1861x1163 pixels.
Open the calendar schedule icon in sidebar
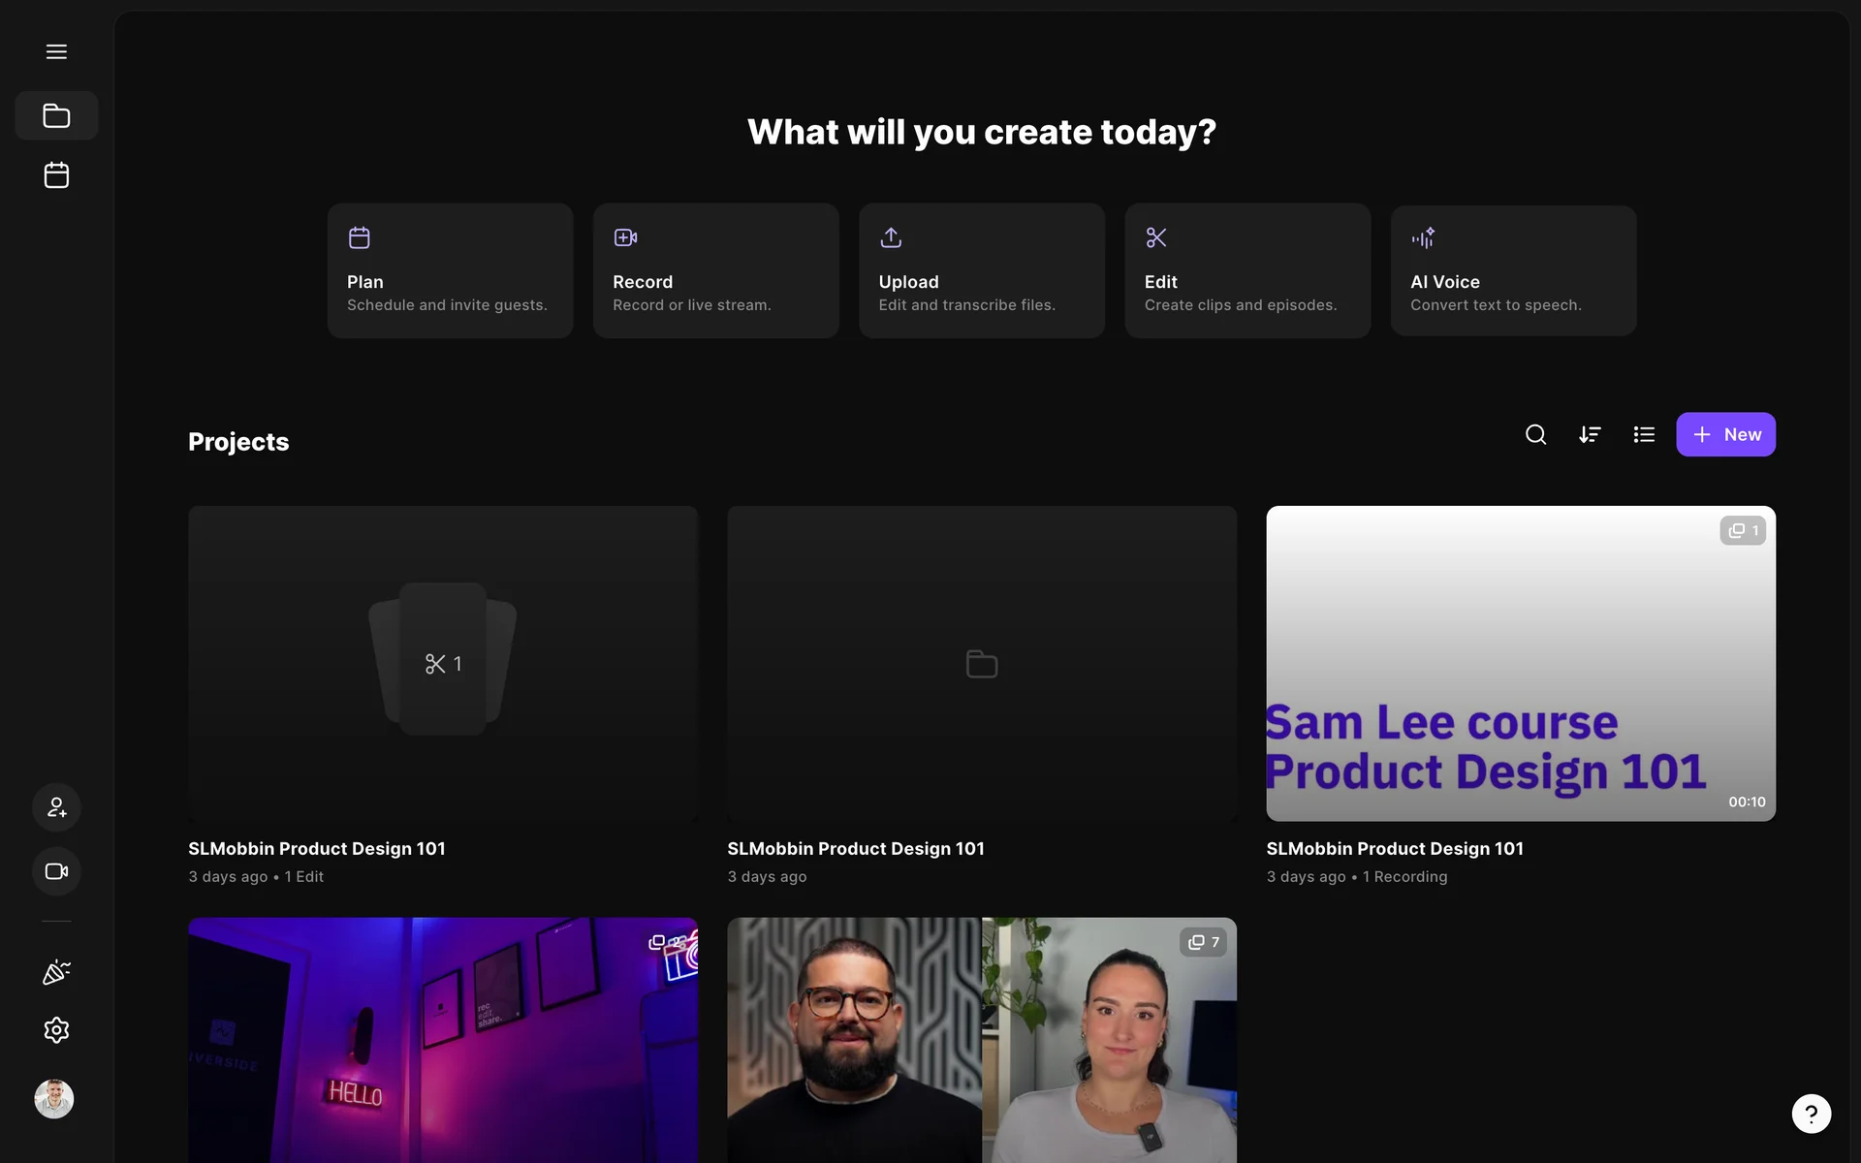tap(56, 175)
